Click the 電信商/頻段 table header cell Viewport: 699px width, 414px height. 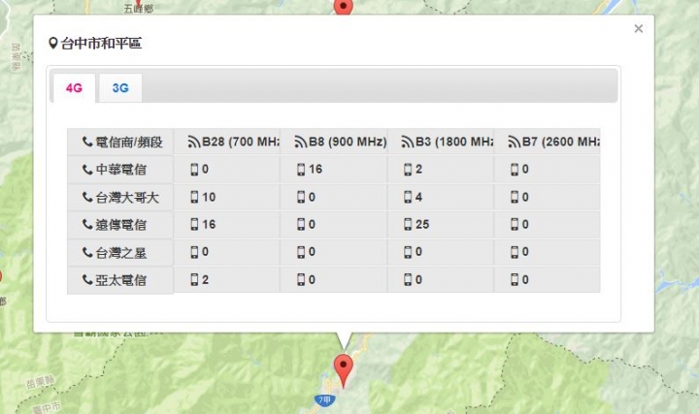tap(120, 142)
